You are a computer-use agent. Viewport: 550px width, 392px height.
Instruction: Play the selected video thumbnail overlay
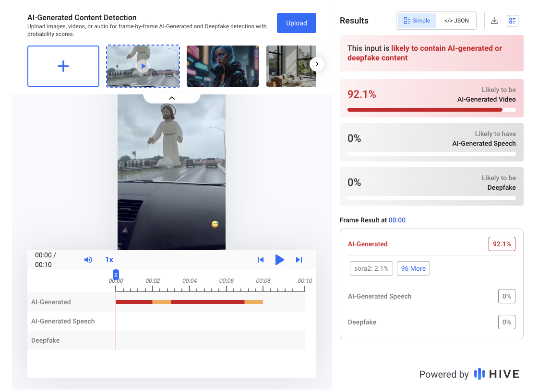(x=143, y=66)
